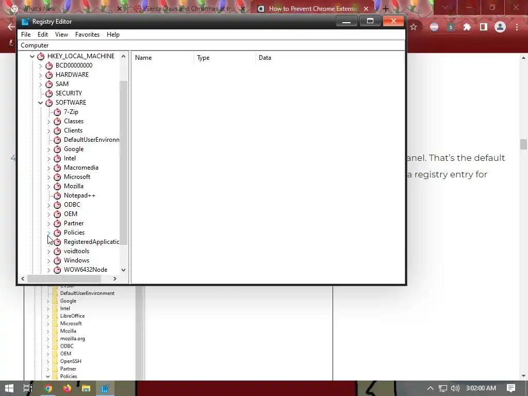The image size is (528, 396).
Task: Click the Windows key ornament icon
Action: 57,260
